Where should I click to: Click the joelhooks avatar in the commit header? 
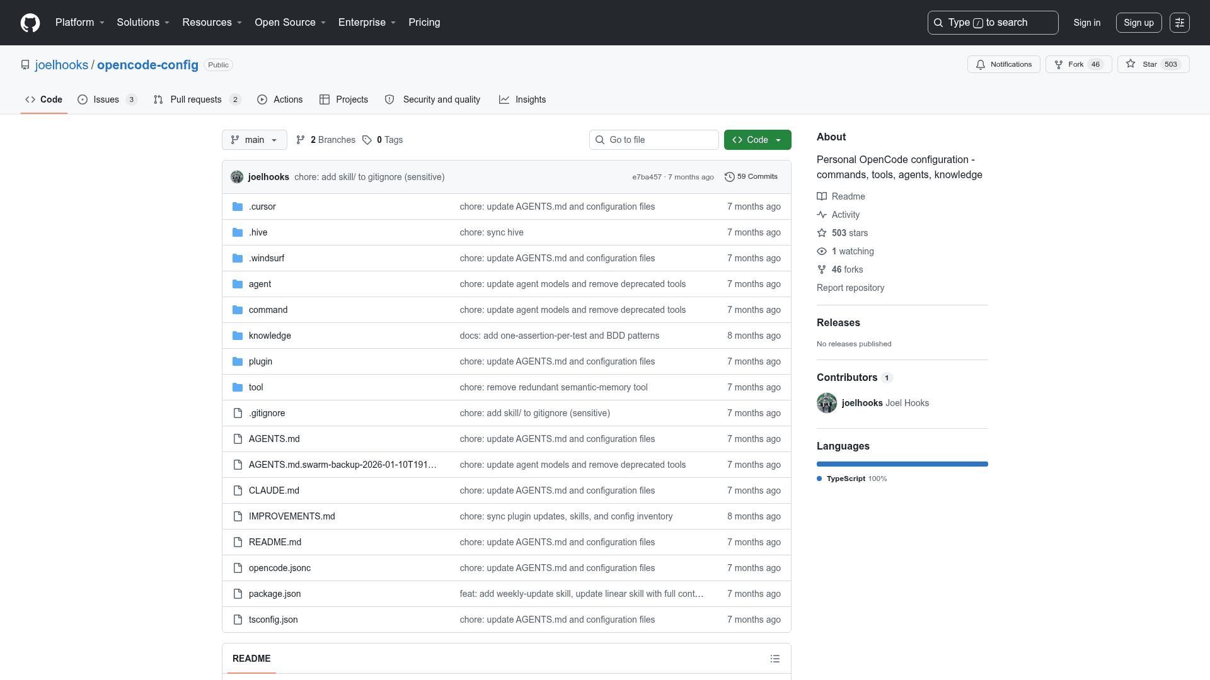tap(237, 177)
